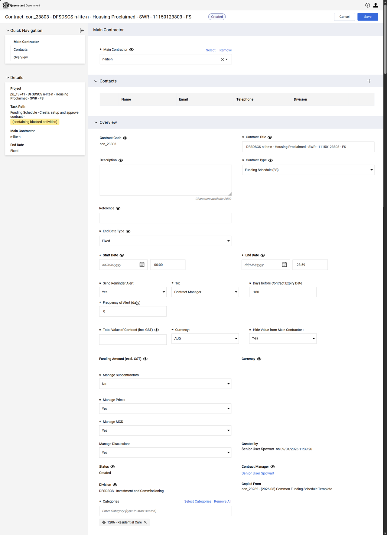This screenshot has width=387, height=535.
Task: Open the Contract Type dropdown
Action: point(308,170)
